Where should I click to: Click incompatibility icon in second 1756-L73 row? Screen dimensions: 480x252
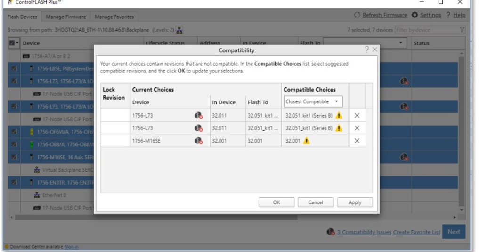pyautogui.click(x=199, y=128)
